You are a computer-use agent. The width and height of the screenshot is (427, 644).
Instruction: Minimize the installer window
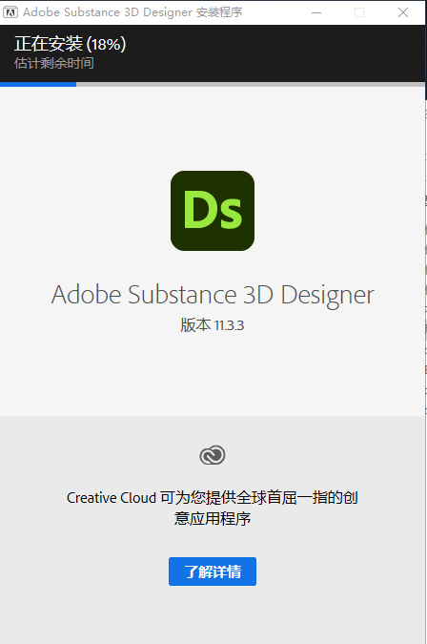tap(316, 12)
